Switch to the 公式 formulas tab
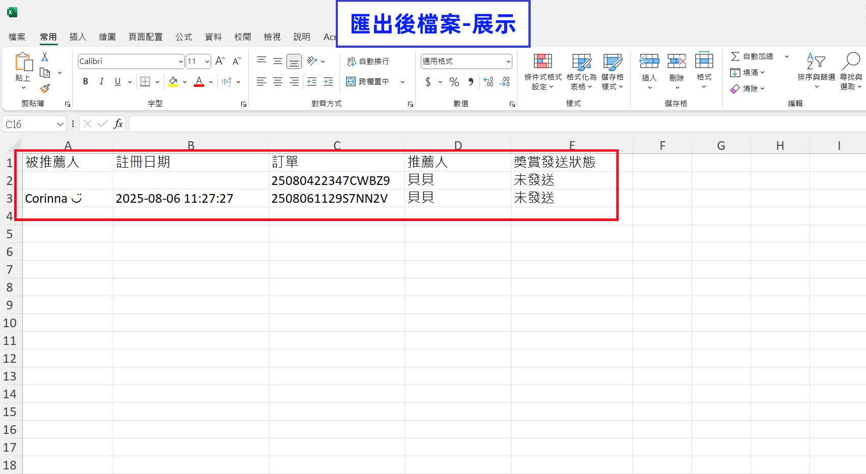This screenshot has height=474, width=866. point(184,37)
